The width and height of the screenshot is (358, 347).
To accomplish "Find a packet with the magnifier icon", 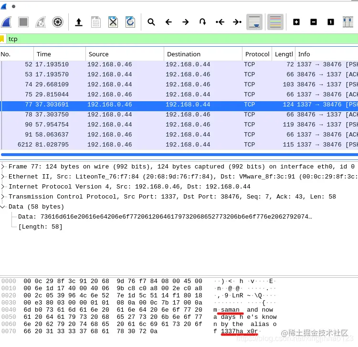I will pos(151,22).
